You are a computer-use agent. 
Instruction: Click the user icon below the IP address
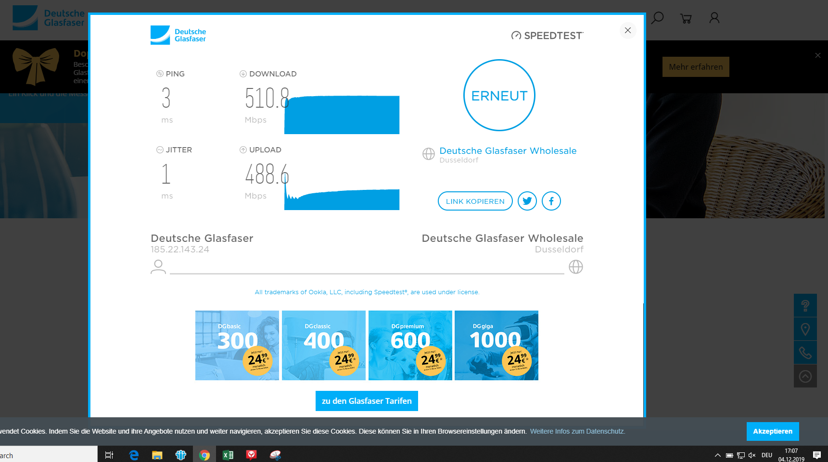pos(158,267)
